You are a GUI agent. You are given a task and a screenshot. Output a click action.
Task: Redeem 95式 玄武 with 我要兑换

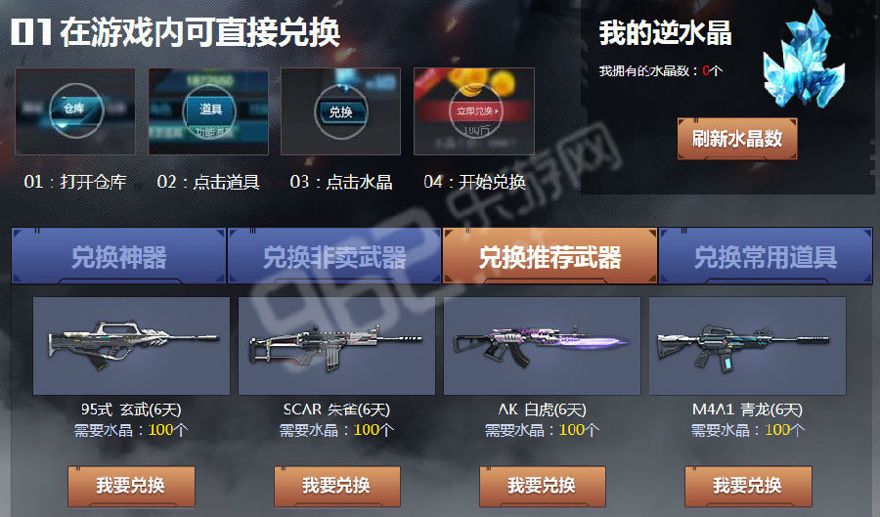pos(131,486)
